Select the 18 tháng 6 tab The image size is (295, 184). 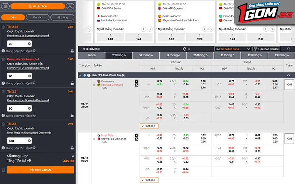(146, 55)
